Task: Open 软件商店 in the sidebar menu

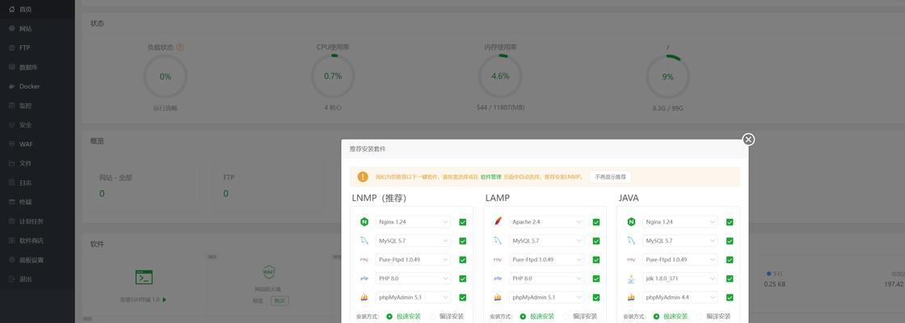Action: [x=37, y=241]
